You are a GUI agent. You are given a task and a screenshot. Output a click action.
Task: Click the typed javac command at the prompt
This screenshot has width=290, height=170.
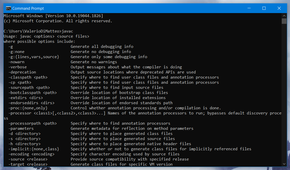click(x=67, y=31)
